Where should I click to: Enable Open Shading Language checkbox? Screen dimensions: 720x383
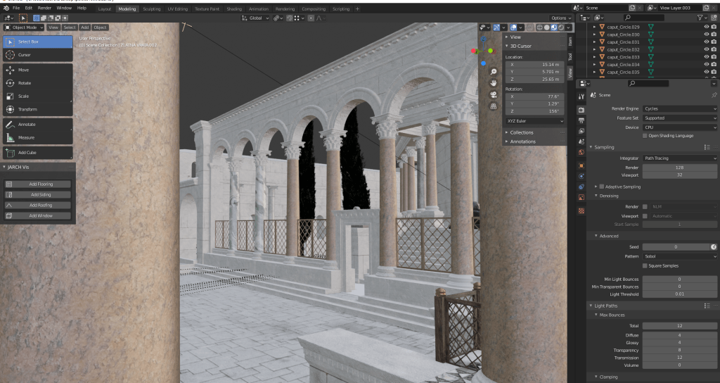coord(645,136)
